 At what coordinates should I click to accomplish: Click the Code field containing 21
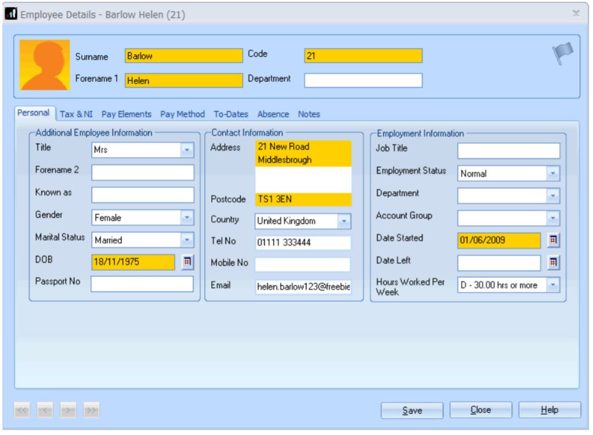[363, 56]
